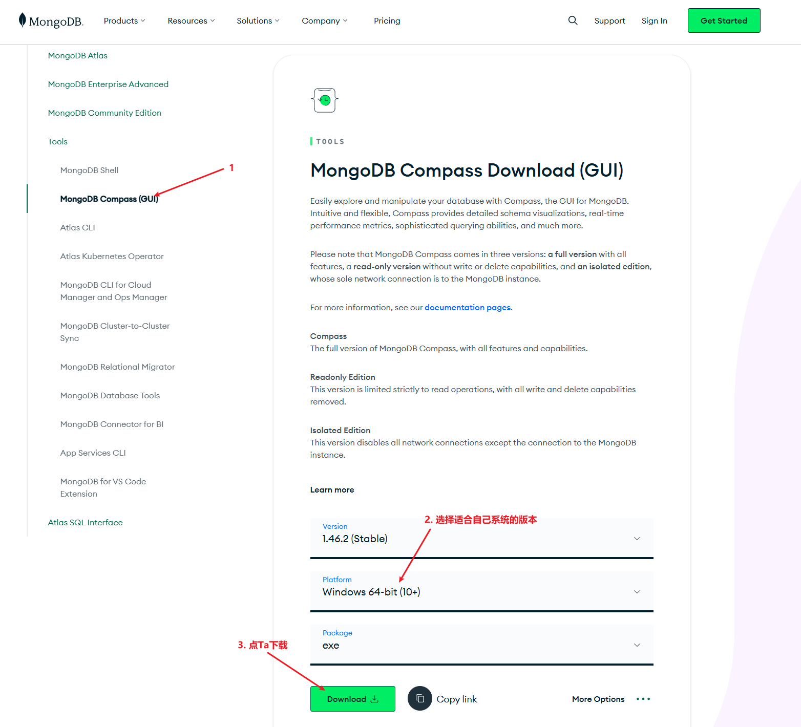Viewport: 801px width, 727px height.
Task: Select MongoDB Community Edition in sidebar
Action: pos(104,113)
